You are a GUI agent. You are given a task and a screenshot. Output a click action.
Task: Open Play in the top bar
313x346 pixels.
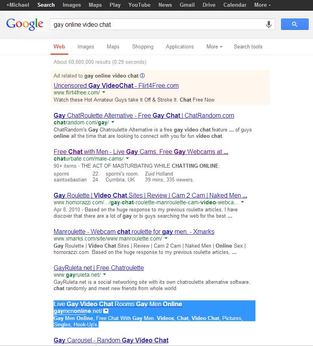tap(115, 5)
